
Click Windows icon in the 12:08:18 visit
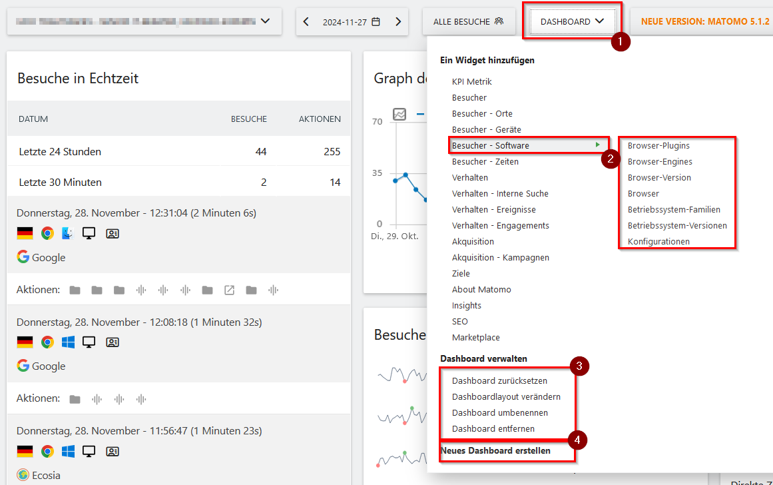tap(68, 342)
